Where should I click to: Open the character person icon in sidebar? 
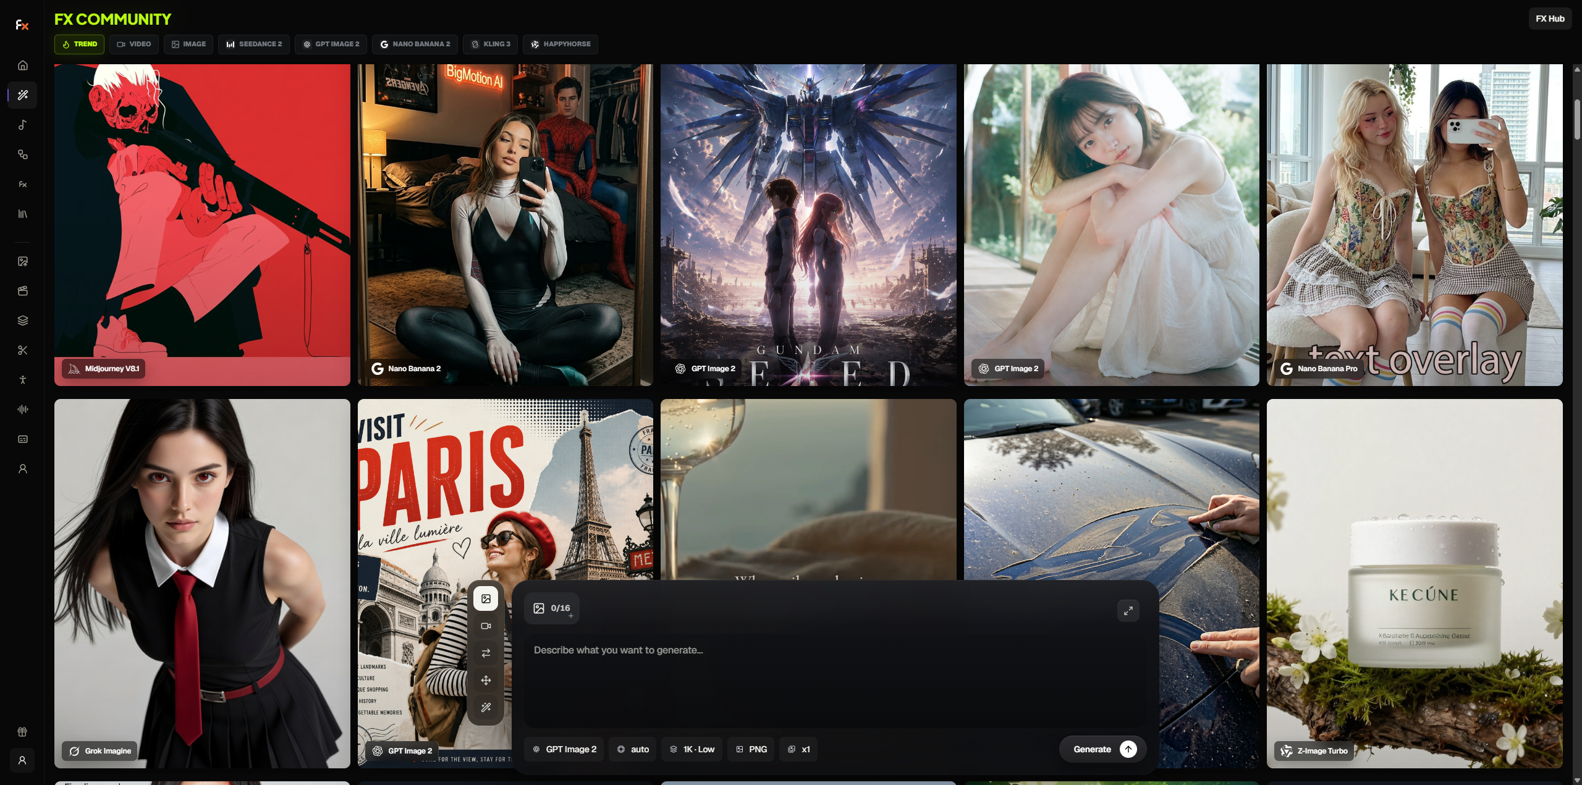[23, 469]
